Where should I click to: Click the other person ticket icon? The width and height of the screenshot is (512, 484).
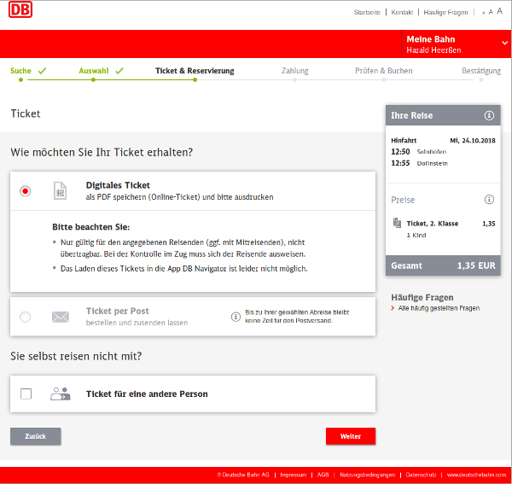[x=60, y=394]
